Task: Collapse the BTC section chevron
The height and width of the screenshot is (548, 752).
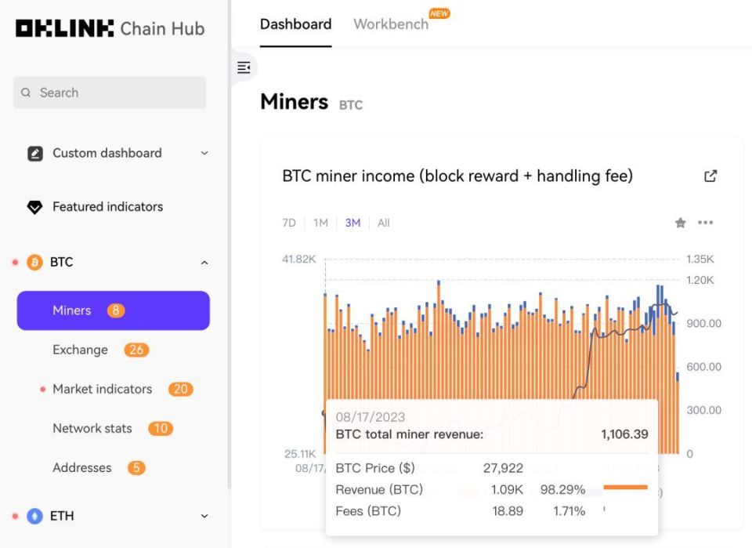Action: 204,263
